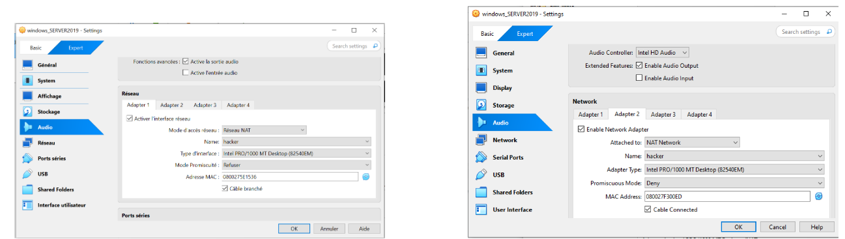Screen dimensions: 845x239
Task: Regenerate MAC address 080027F300ED with refresh icon
Action: pyautogui.click(x=819, y=196)
